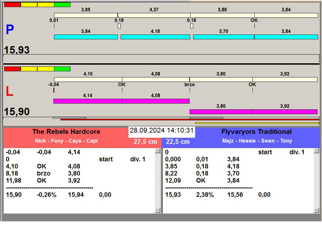Screen dimensions: 322x231
Task: Click the green start light in lane P
Action: click(62, 5)
